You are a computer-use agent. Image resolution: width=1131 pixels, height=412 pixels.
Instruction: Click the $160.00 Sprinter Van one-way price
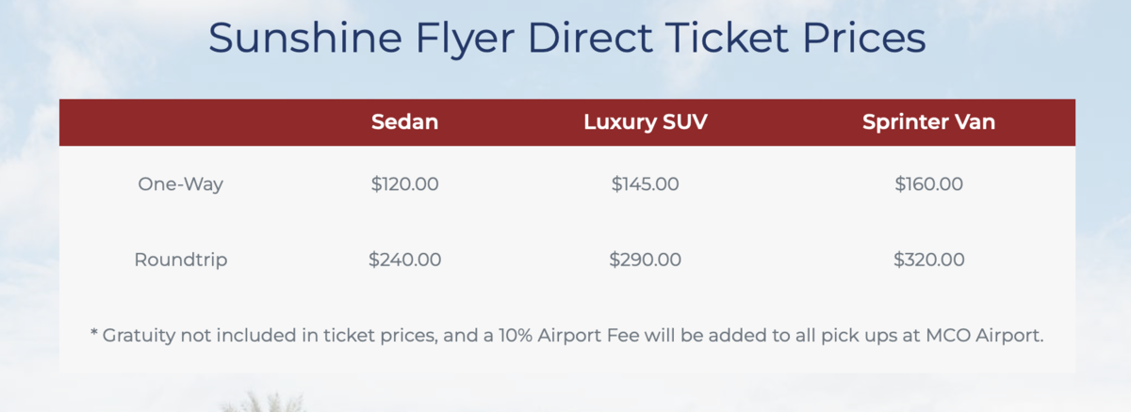[x=928, y=184]
